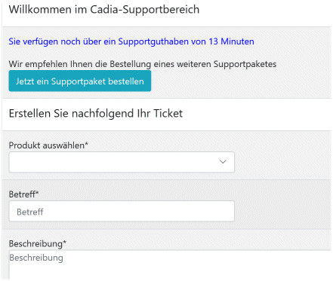This screenshot has height=281, width=333.
Task: Click the dropdown chevron arrow for product selection
Action: tap(223, 162)
